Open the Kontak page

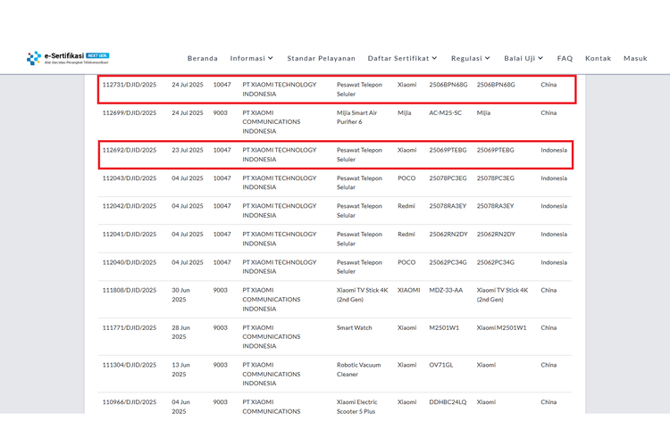pos(598,58)
